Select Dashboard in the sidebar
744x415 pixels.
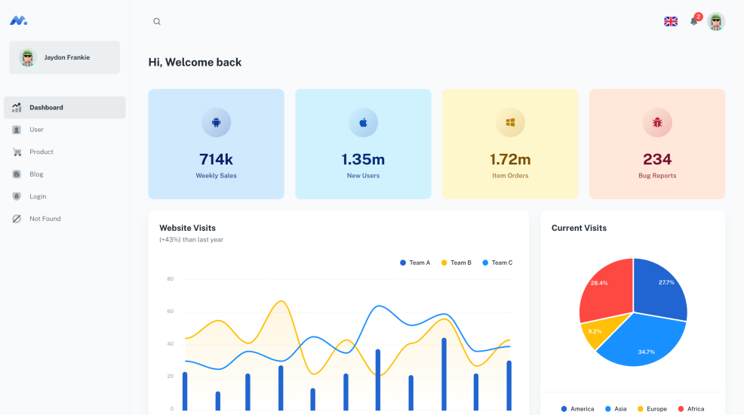[65, 107]
